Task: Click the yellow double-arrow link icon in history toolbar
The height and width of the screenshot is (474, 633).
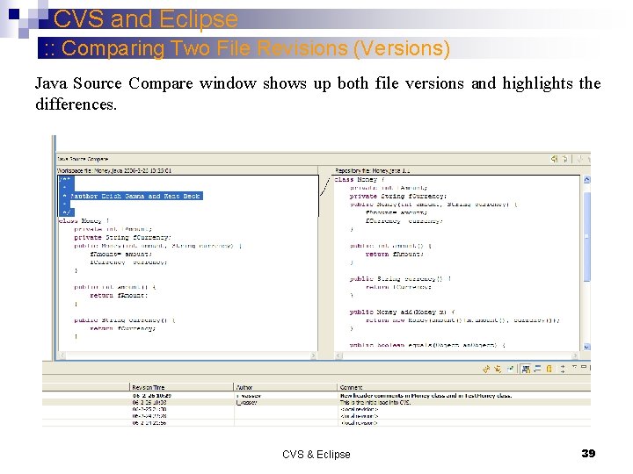Action: (x=498, y=369)
